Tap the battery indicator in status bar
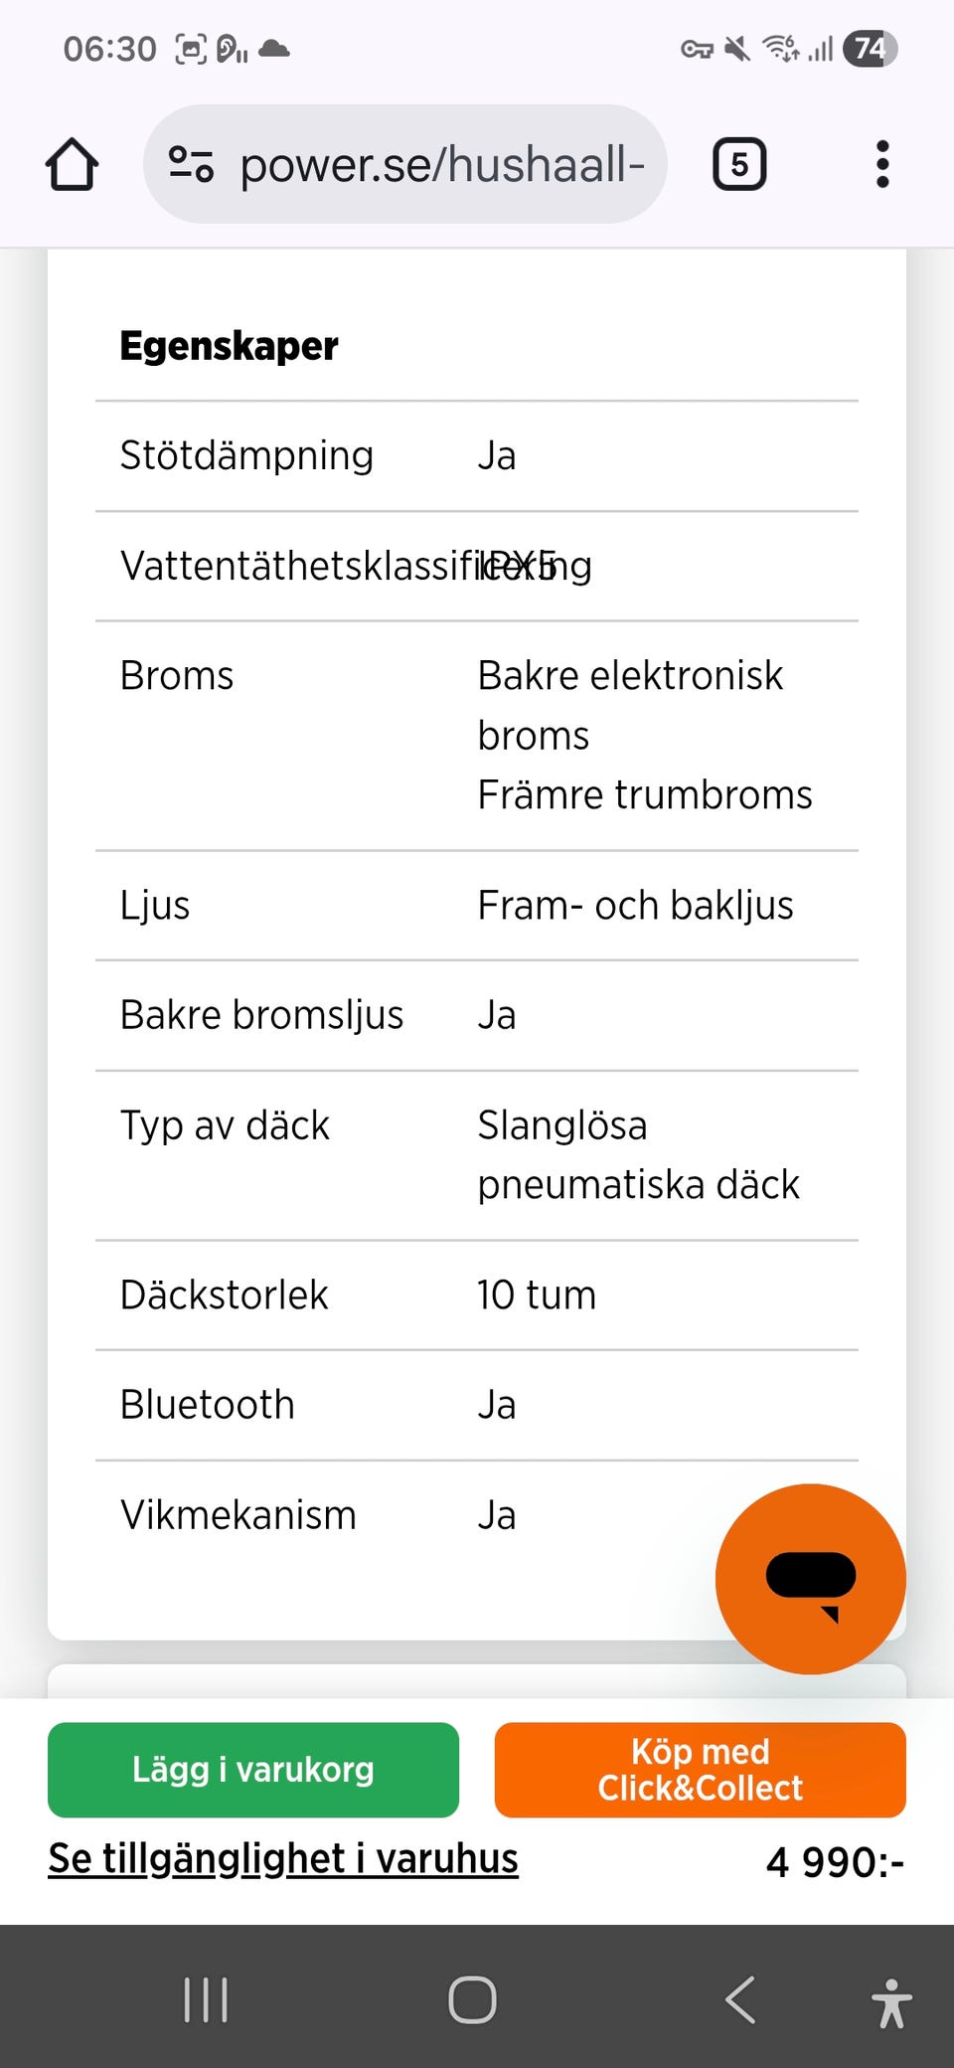 [x=870, y=49]
